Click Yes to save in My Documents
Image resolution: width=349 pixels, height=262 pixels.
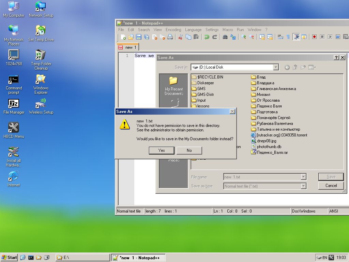point(162,150)
